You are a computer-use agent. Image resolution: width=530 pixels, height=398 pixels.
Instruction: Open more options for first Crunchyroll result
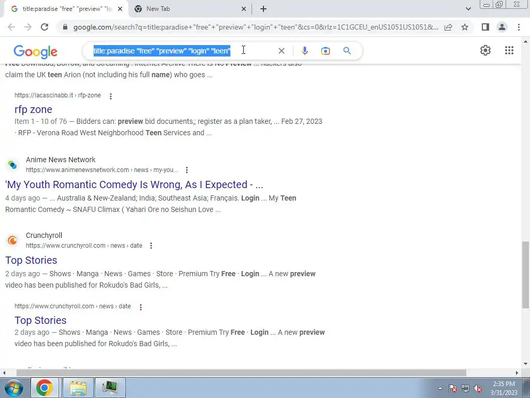coord(151,246)
